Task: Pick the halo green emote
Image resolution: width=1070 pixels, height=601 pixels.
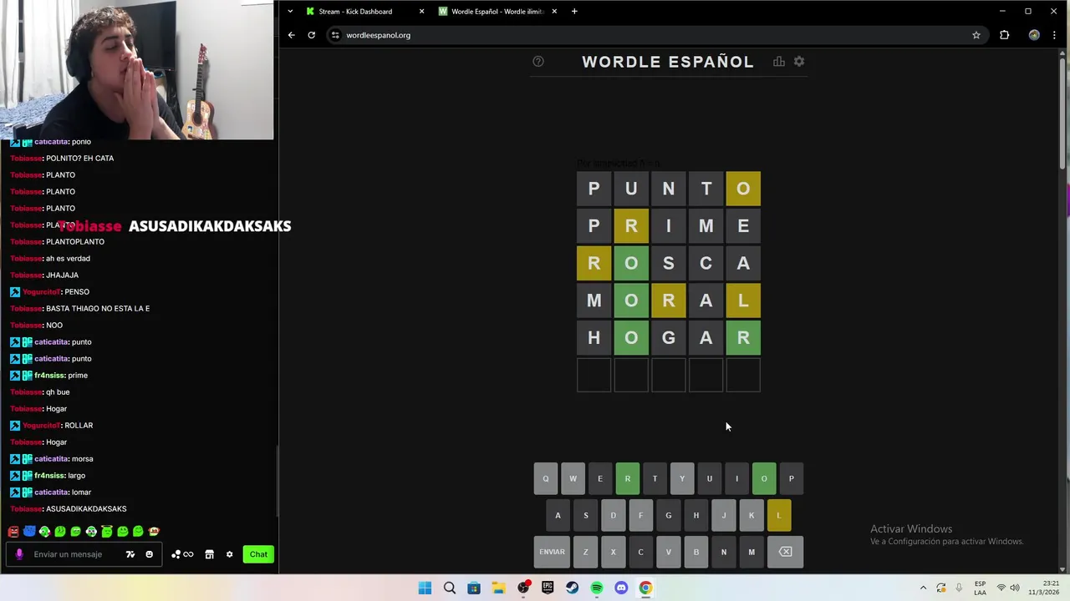Action: pos(107,531)
